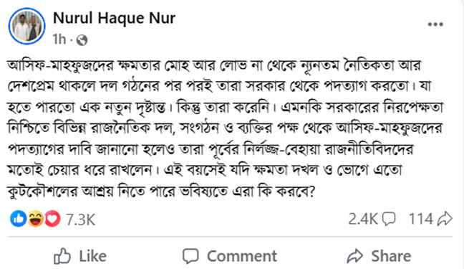Click the comment bubble beside 2.4K

(389, 219)
